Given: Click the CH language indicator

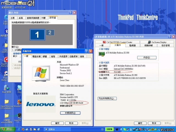Looking at the screenshot, I should [102, 130].
